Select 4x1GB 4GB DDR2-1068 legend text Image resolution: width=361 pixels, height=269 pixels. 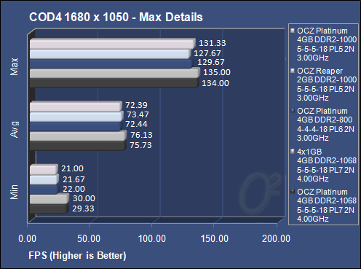point(327,165)
